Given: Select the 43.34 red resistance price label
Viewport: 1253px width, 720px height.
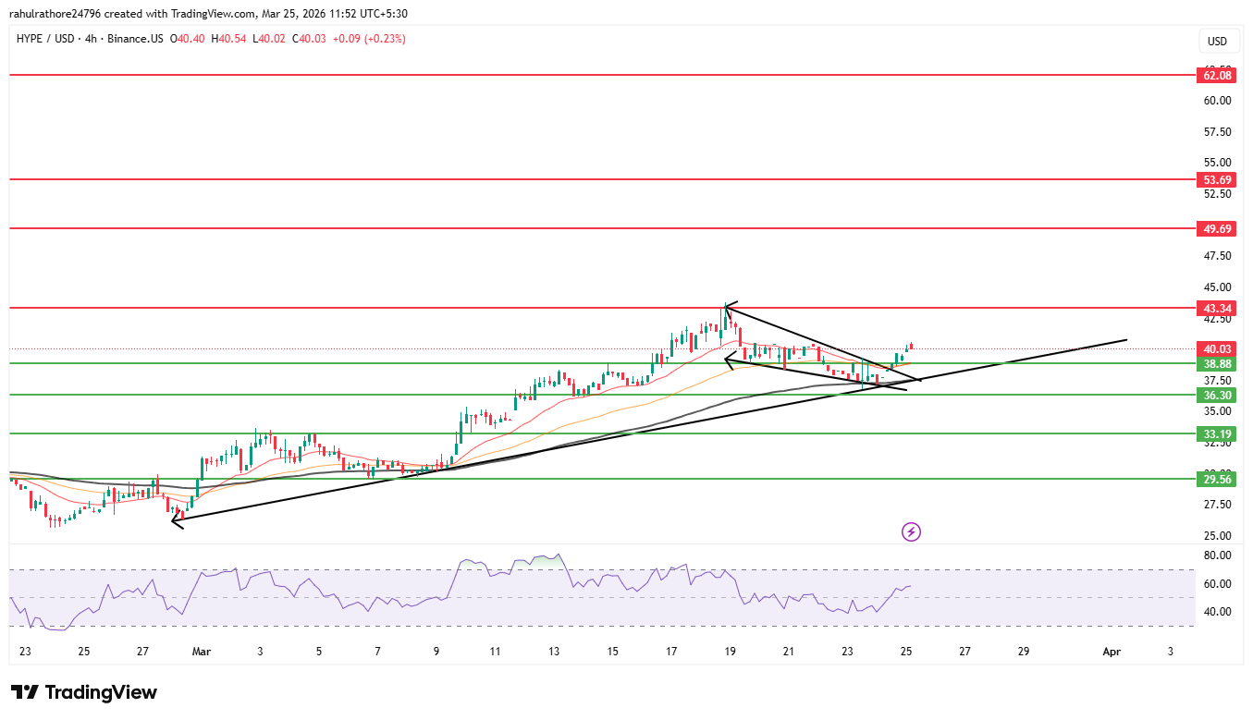Looking at the screenshot, I should click(1216, 307).
